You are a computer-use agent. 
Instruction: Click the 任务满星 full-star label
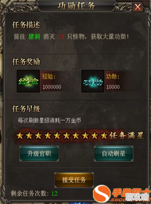[x=126, y=136]
